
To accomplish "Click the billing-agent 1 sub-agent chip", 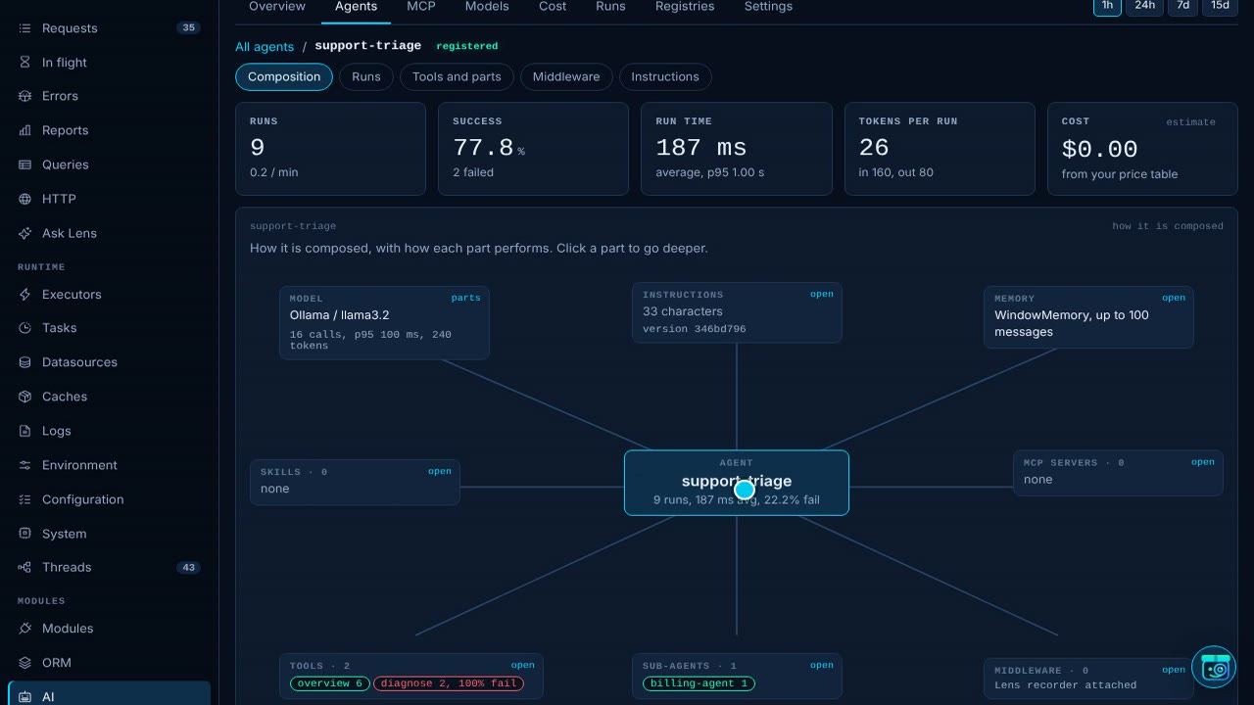I will 699,683.
